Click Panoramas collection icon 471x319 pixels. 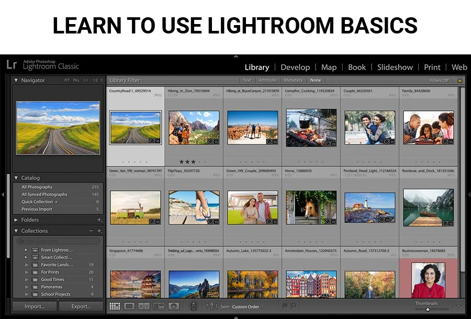[x=35, y=287]
